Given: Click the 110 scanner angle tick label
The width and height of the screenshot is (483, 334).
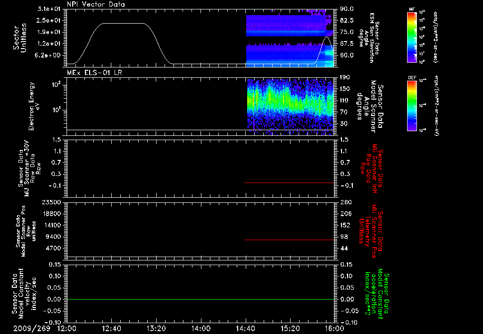Looking at the screenshot, I should click(x=345, y=100).
